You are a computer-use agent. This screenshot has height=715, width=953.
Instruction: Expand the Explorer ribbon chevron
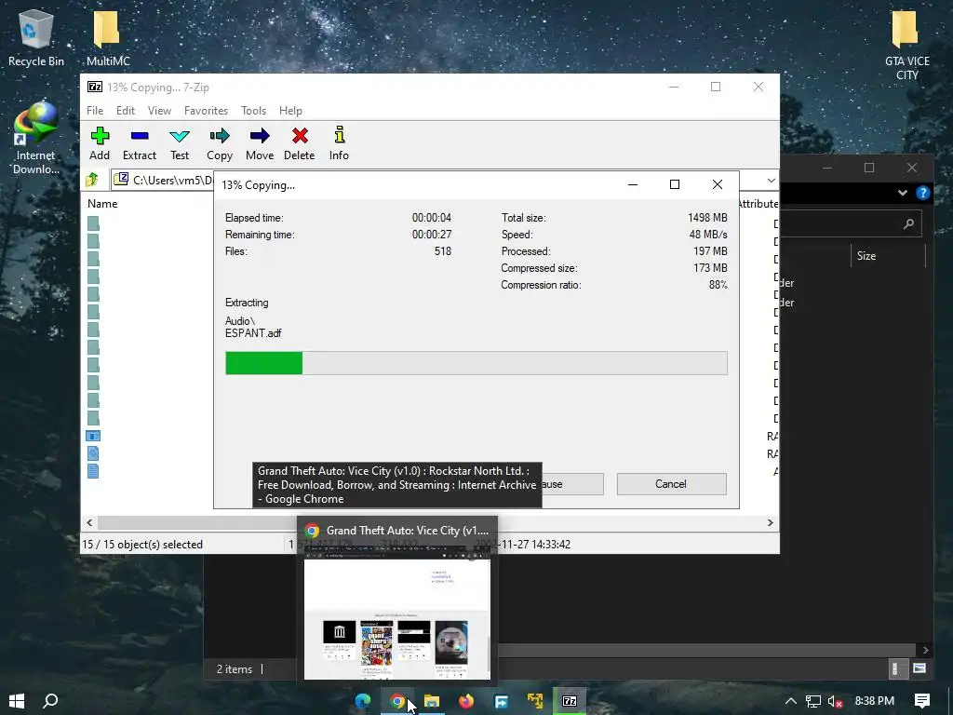(902, 193)
